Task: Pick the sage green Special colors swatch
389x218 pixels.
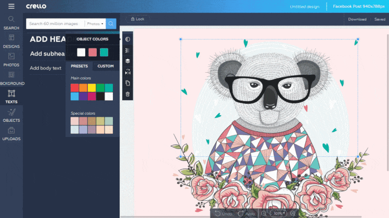Action: (109, 121)
